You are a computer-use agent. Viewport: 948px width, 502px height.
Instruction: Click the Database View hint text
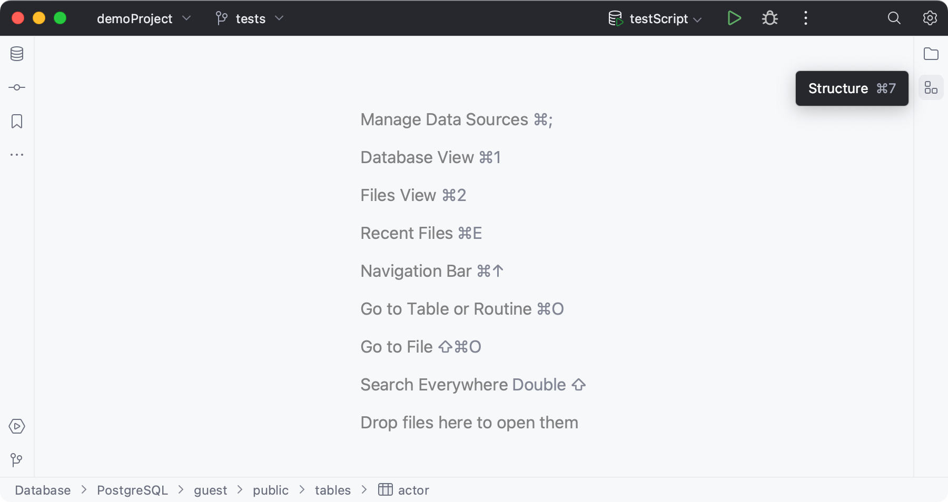tap(431, 157)
